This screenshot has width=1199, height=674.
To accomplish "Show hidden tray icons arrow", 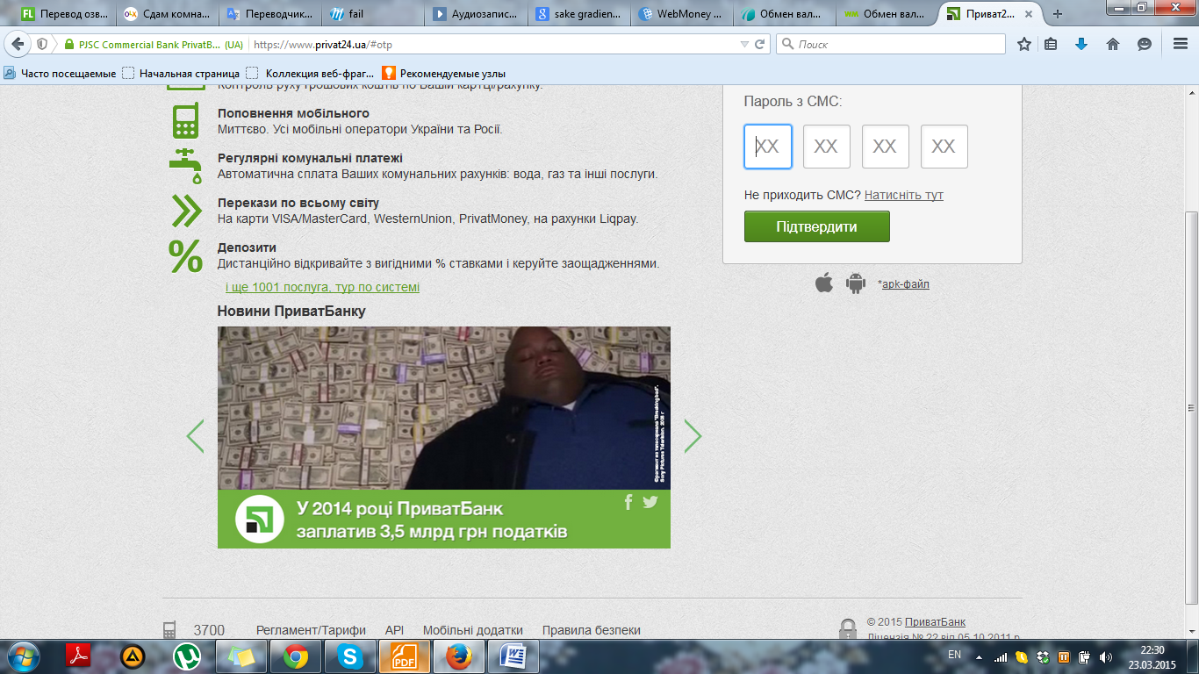I will click(980, 656).
